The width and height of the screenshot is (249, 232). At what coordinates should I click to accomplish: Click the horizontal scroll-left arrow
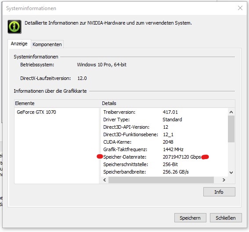pos(105,180)
